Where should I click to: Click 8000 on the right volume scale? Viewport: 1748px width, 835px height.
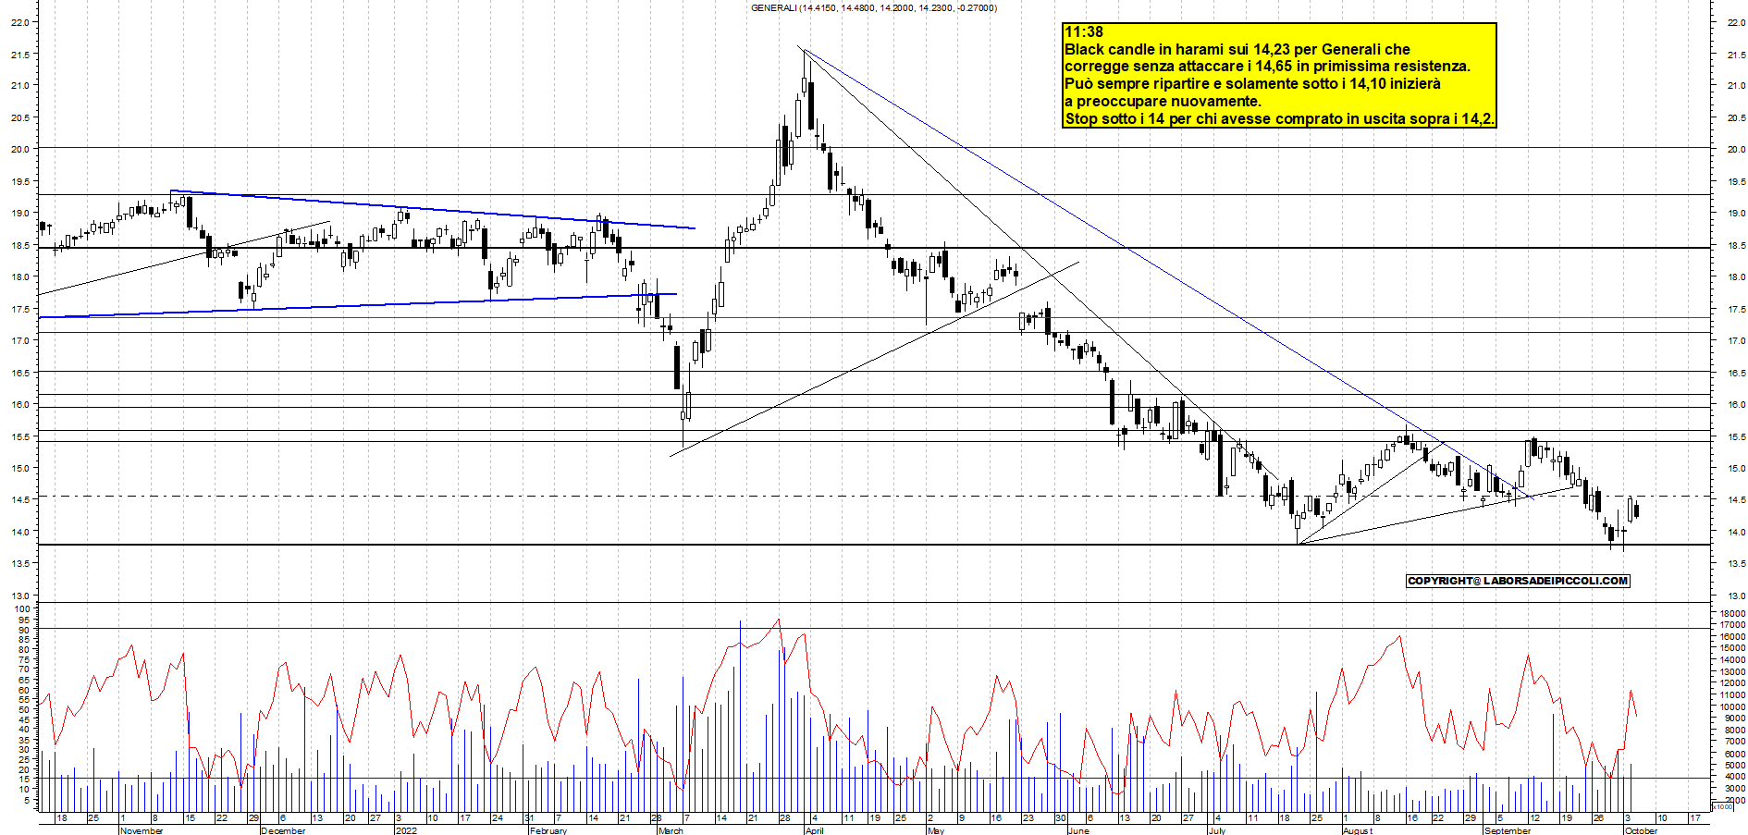1735,731
